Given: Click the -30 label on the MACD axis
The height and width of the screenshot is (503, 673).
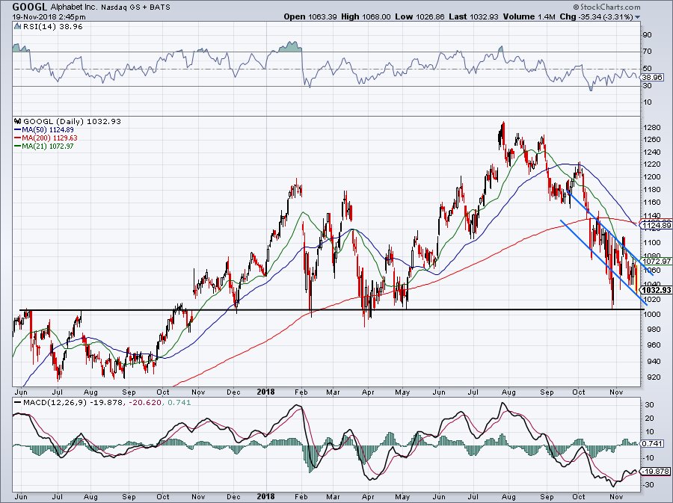Looking at the screenshot, I should [648, 485].
